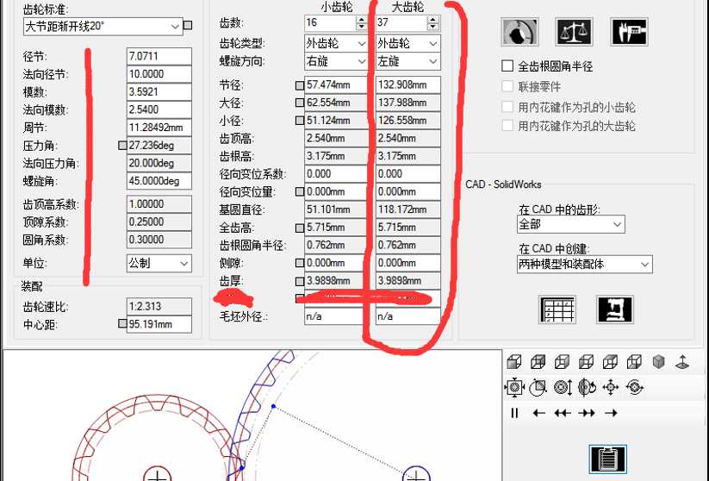Screen dimensions: 709x481
Task: Open the 单位 dropdown set to 公制
Action: [159, 264]
